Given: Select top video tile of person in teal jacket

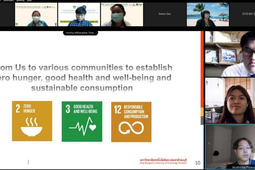Looking at the screenshot, I should pos(36,15).
